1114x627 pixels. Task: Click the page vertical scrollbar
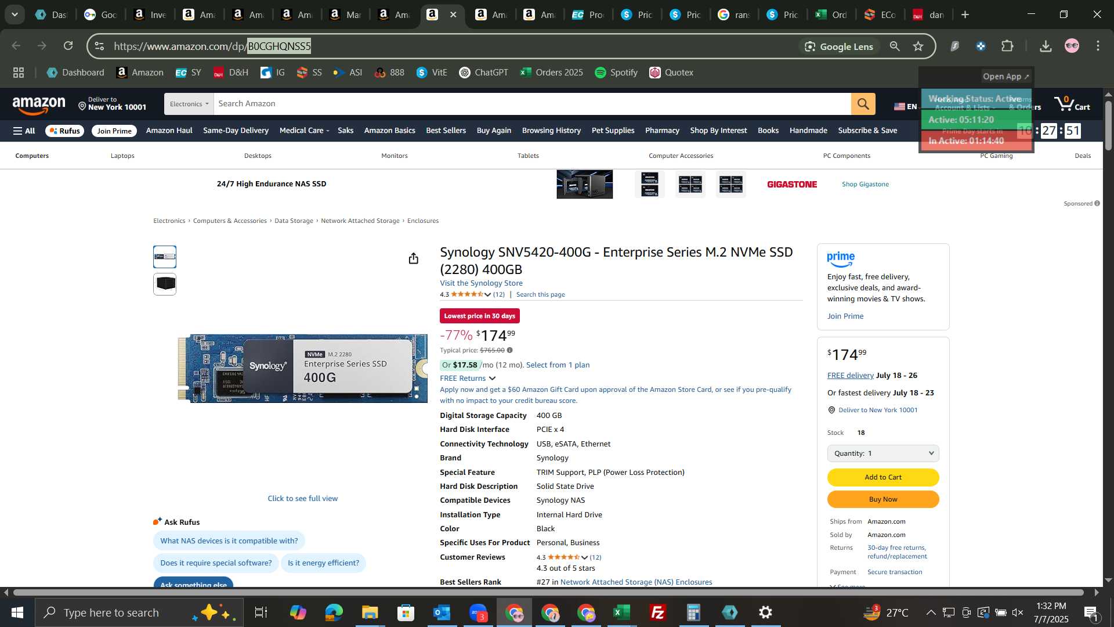click(1108, 125)
